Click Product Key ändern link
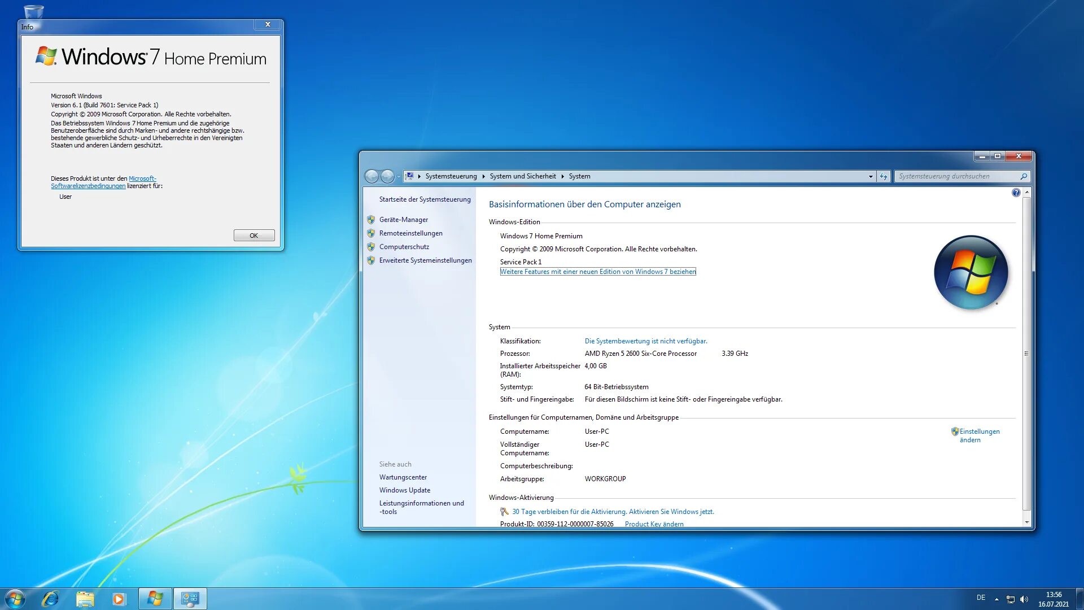The height and width of the screenshot is (610, 1084). pyautogui.click(x=654, y=524)
